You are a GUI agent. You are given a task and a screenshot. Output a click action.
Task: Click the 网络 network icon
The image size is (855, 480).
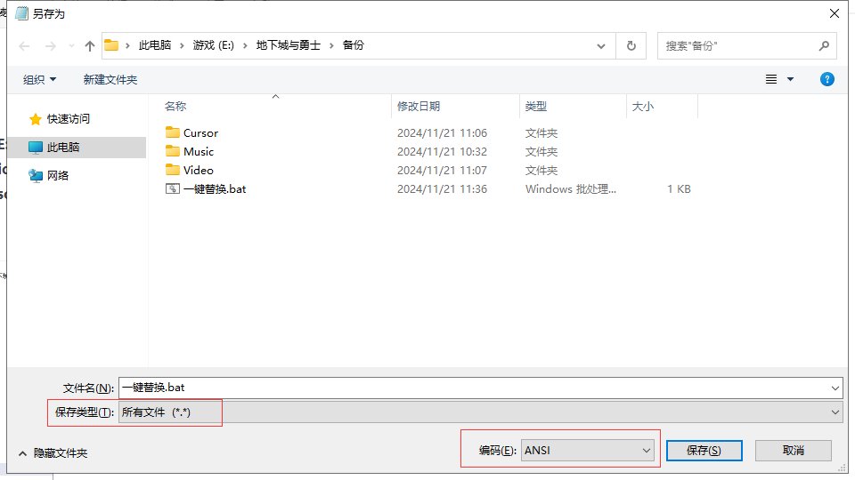click(36, 175)
